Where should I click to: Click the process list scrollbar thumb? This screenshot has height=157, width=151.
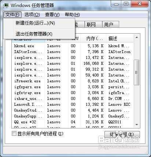click(137, 72)
